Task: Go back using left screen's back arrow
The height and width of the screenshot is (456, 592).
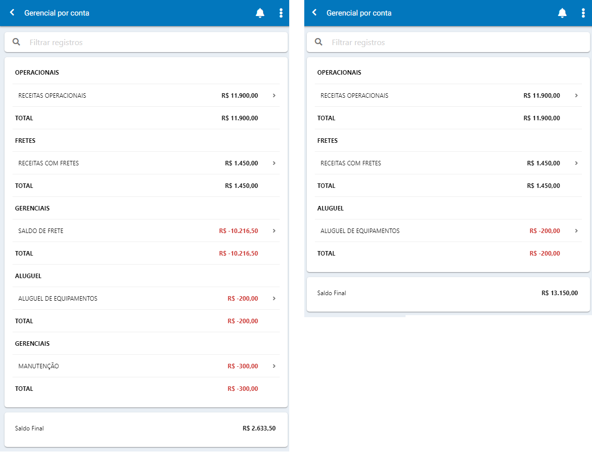Action: click(x=12, y=13)
